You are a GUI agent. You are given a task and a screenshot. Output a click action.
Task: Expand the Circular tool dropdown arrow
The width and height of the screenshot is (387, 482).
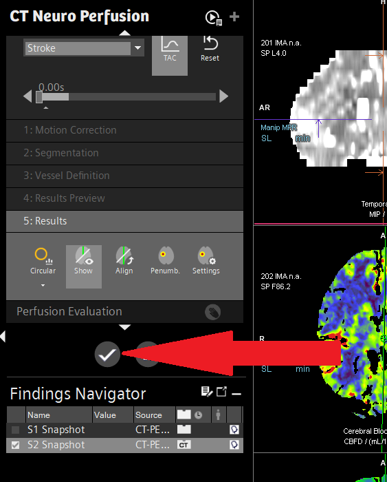tap(43, 285)
